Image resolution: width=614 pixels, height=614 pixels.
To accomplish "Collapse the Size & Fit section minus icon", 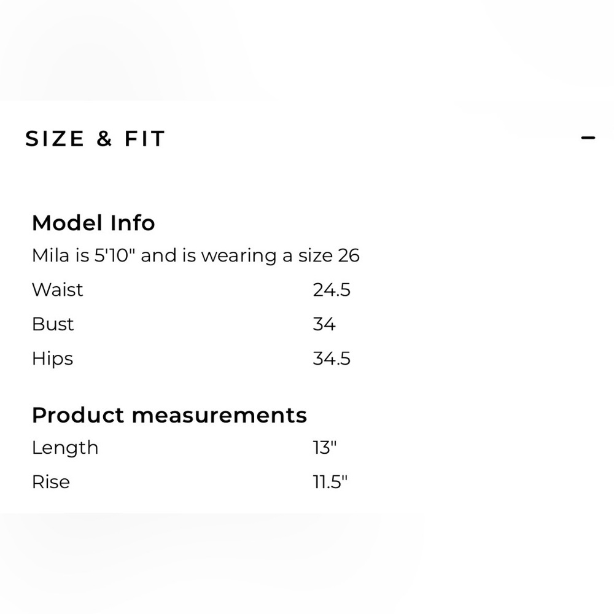I will (588, 138).
